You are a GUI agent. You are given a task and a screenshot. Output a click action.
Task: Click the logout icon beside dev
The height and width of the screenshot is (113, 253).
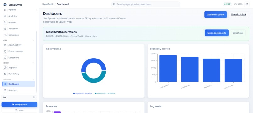pyautogui.click(x=34, y=97)
